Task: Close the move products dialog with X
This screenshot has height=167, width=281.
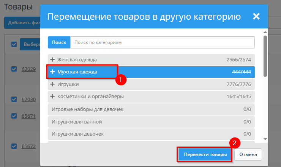Action: (256, 16)
